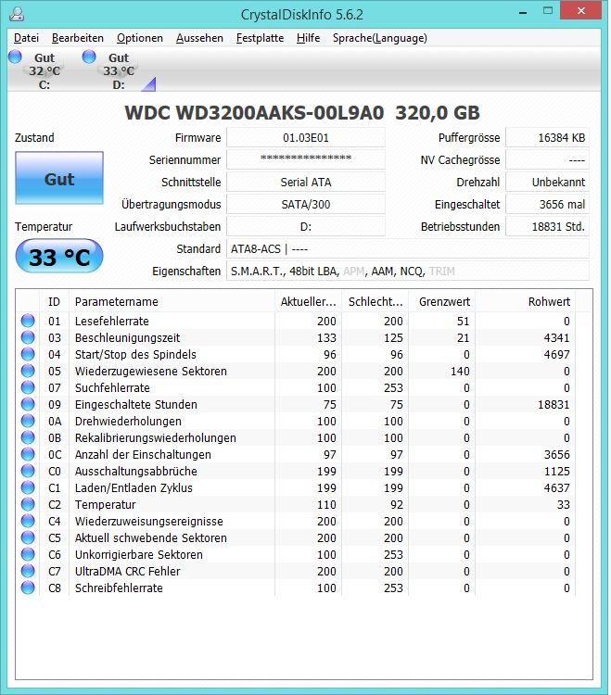The height and width of the screenshot is (695, 611).
Task: Click the Laufwerksbuchstaben field showing D:
Action: (306, 226)
